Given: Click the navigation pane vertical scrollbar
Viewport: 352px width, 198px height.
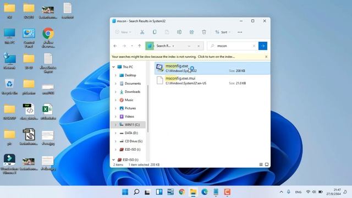Looking at the screenshot, I should tap(148, 108).
